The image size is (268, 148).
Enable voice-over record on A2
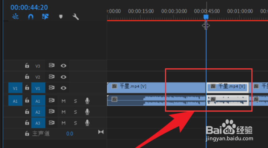pyautogui.click(x=87, y=112)
